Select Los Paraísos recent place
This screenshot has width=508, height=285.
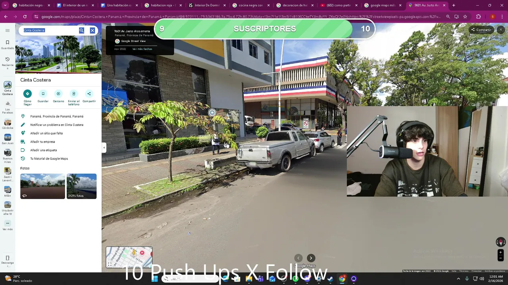[8, 107]
